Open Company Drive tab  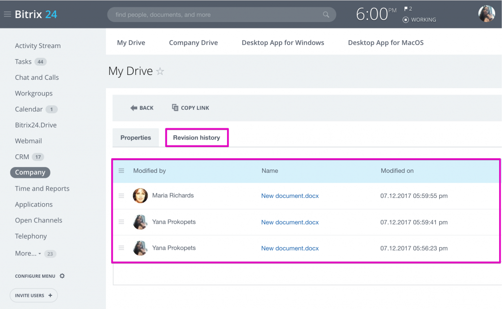193,43
